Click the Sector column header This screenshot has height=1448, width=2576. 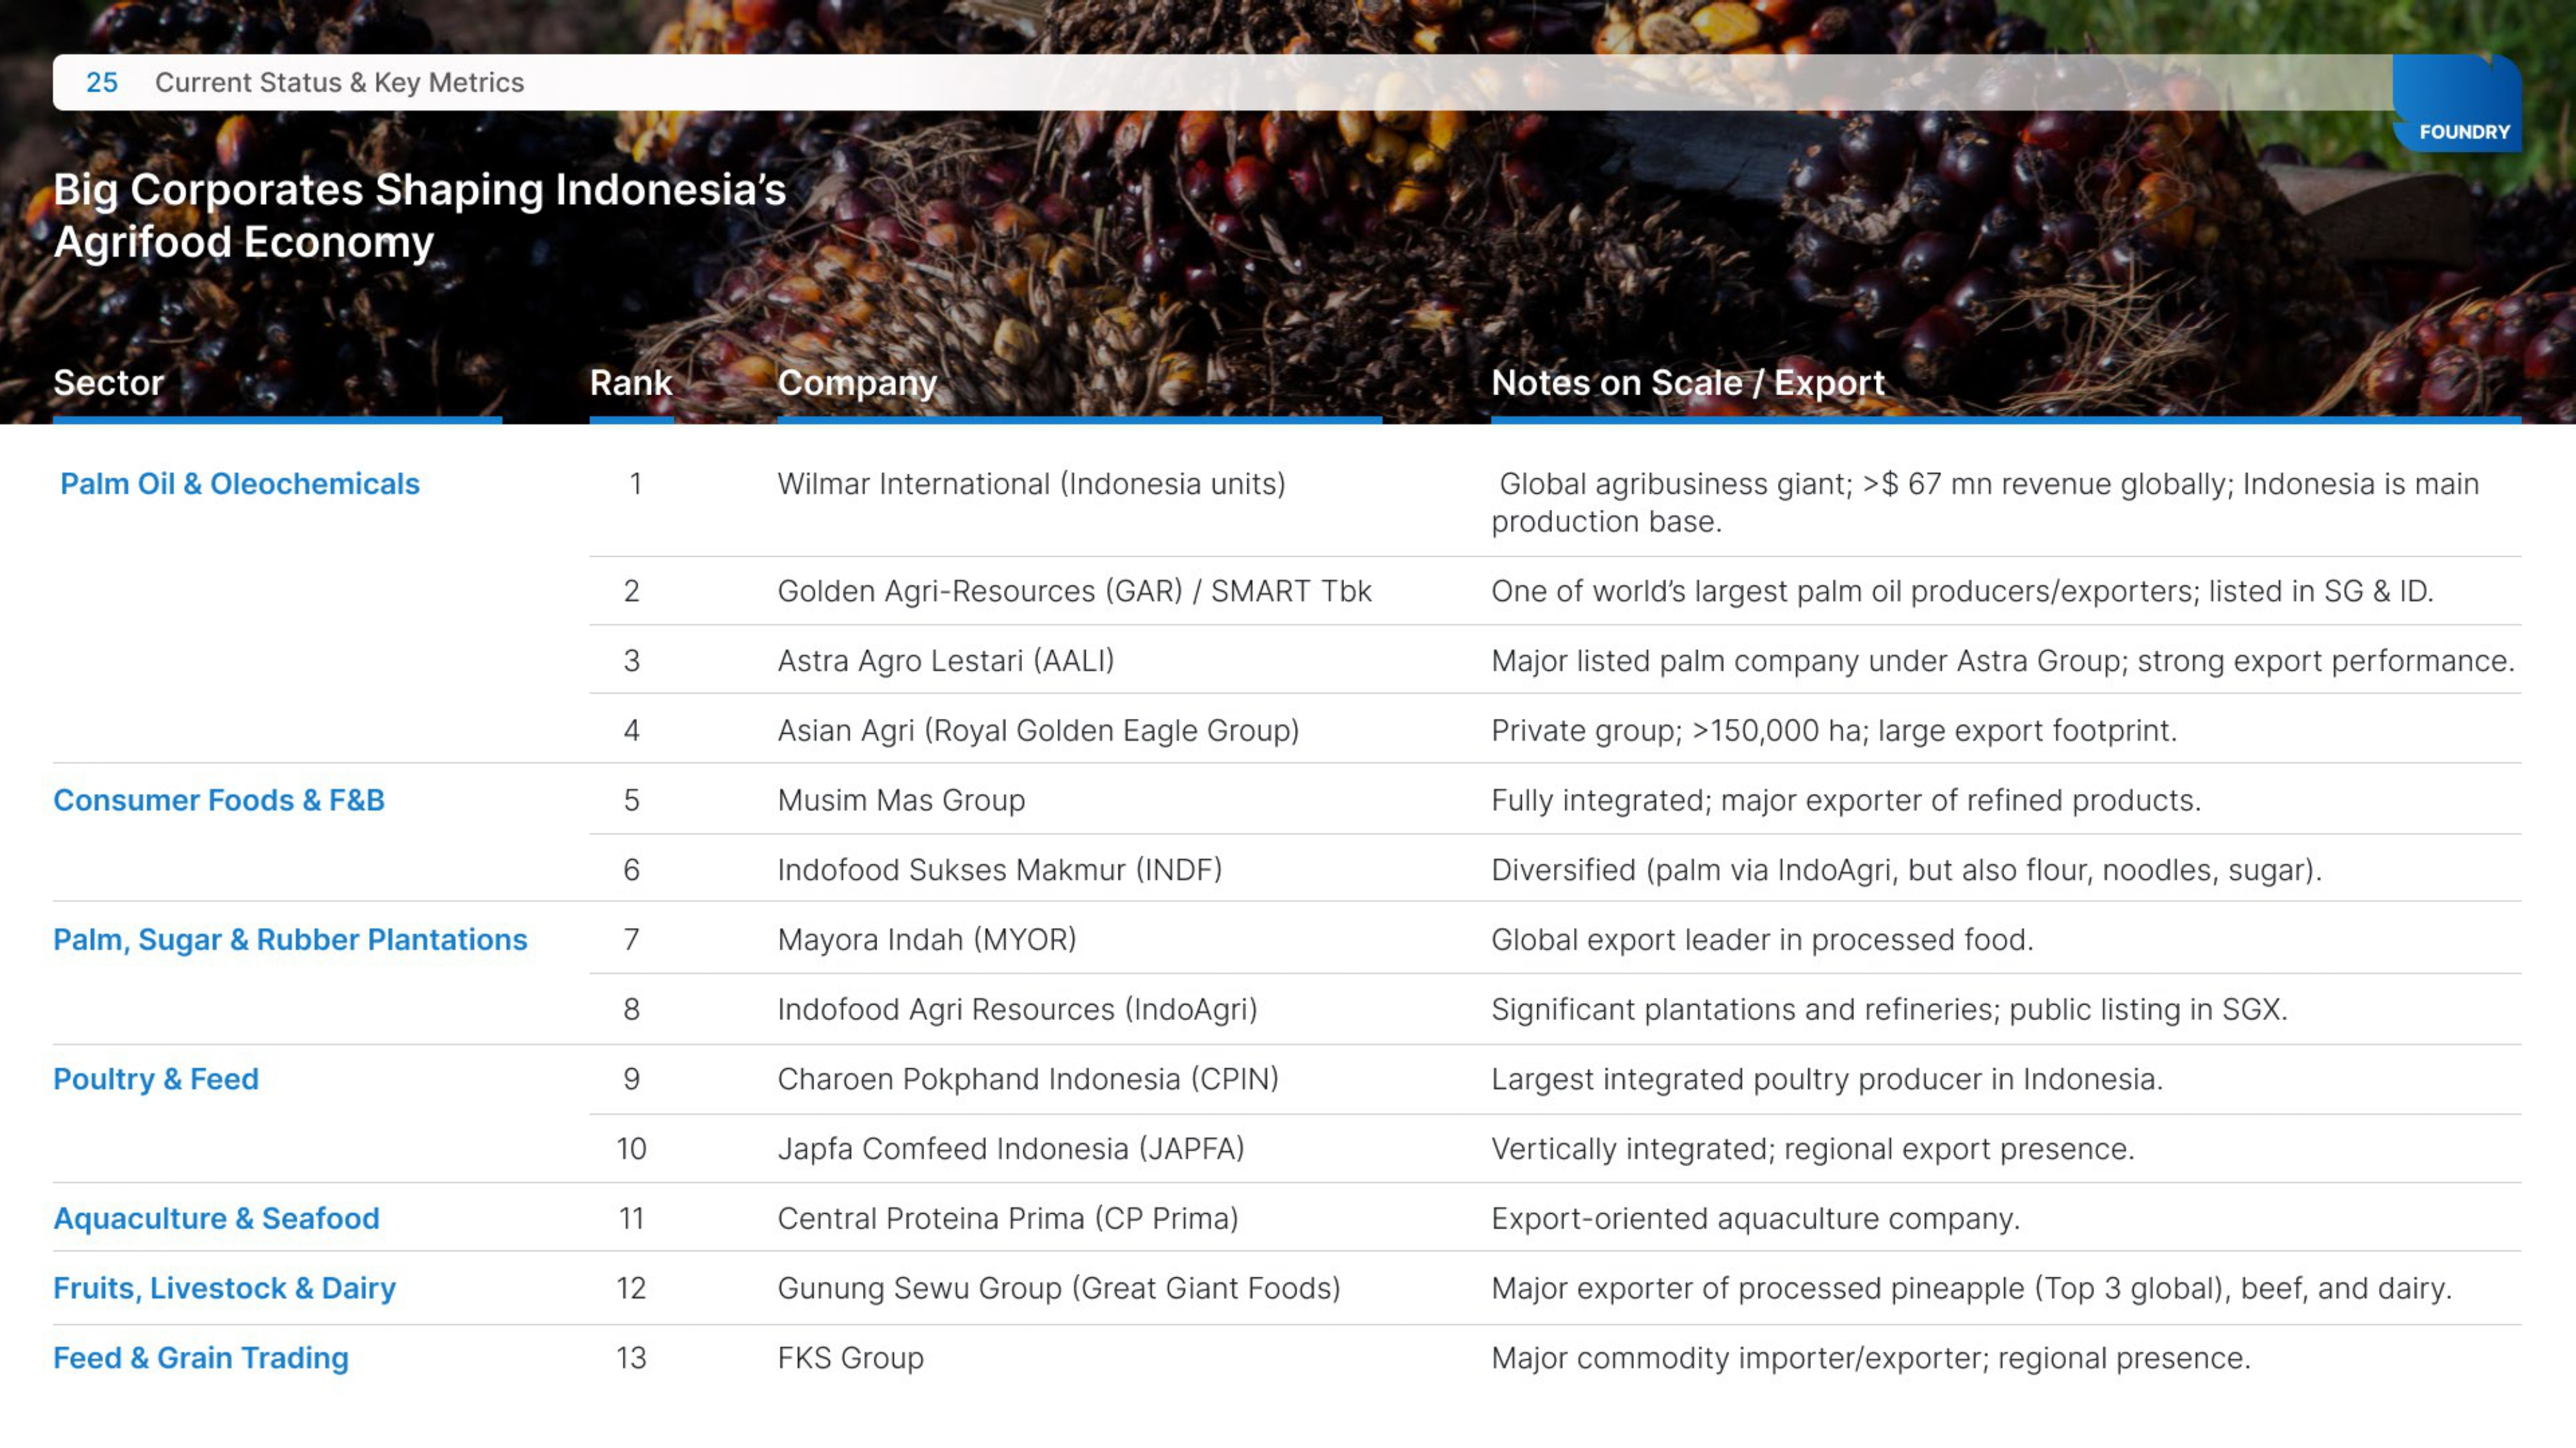tap(108, 383)
